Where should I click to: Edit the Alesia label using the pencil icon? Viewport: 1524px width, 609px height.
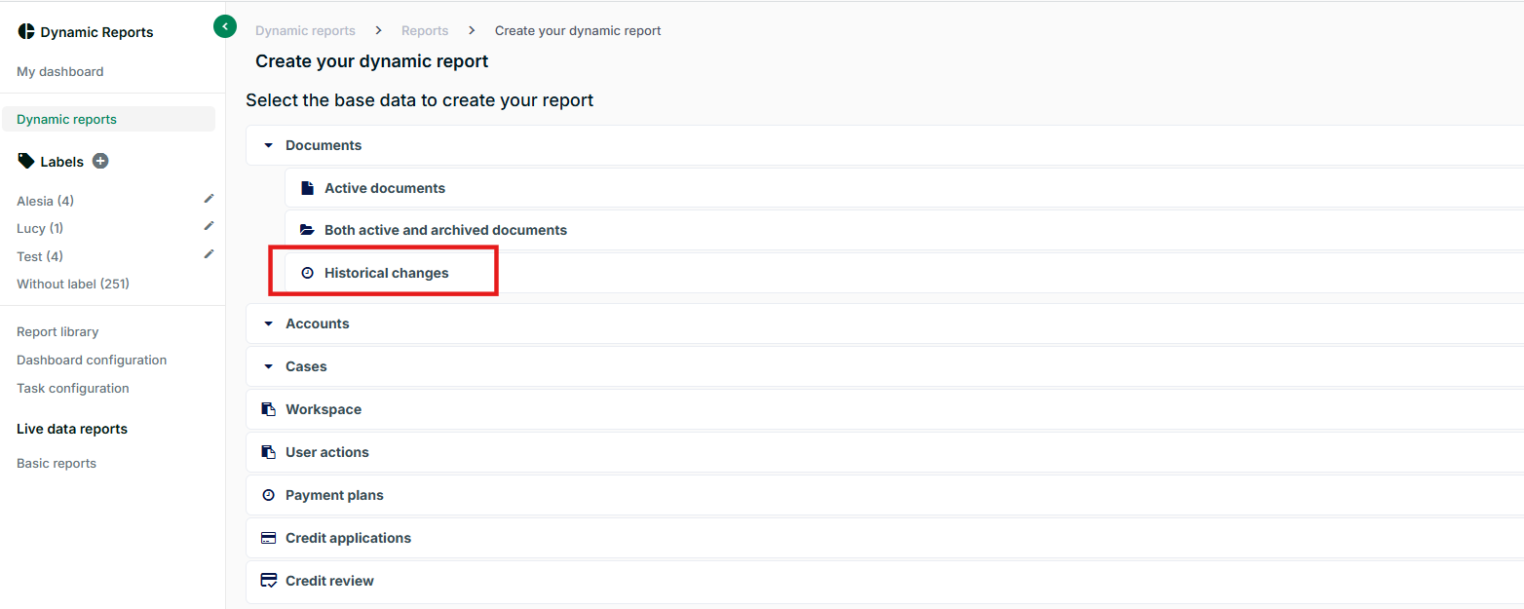209,198
